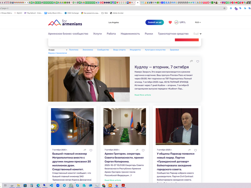Click the Submit an ad button

click(154, 23)
